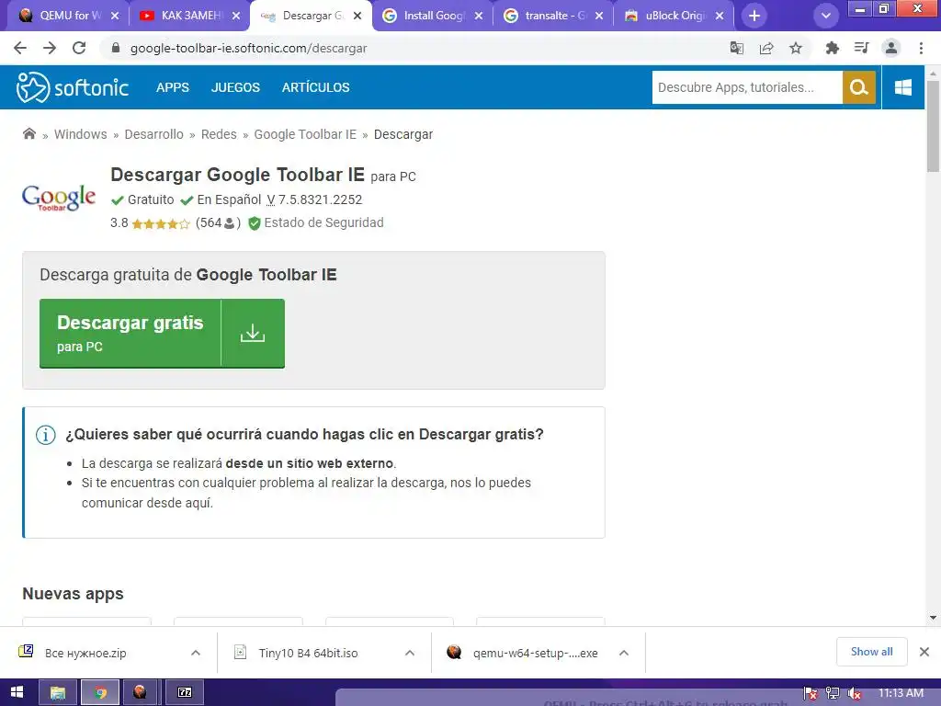Select the Descargar Google Toolbar tab
941x706 pixels.
point(311,16)
